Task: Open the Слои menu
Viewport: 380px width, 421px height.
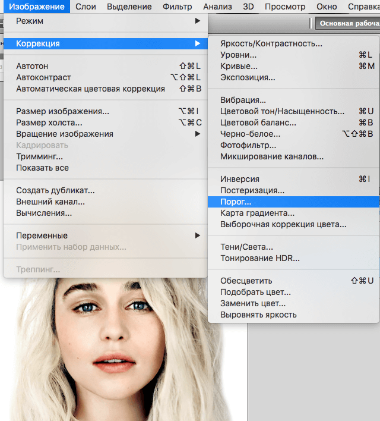Action: [x=85, y=7]
